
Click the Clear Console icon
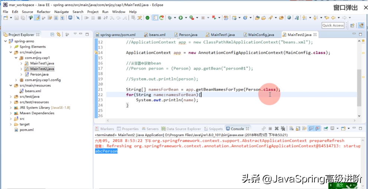pos(291,128)
